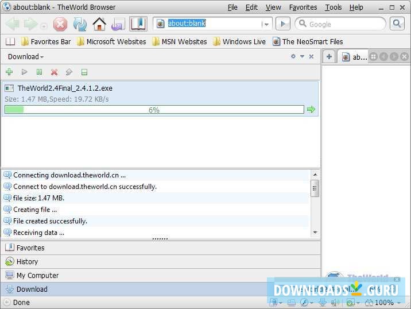
Task: Click the red Stop loading button
Action: tap(60, 24)
